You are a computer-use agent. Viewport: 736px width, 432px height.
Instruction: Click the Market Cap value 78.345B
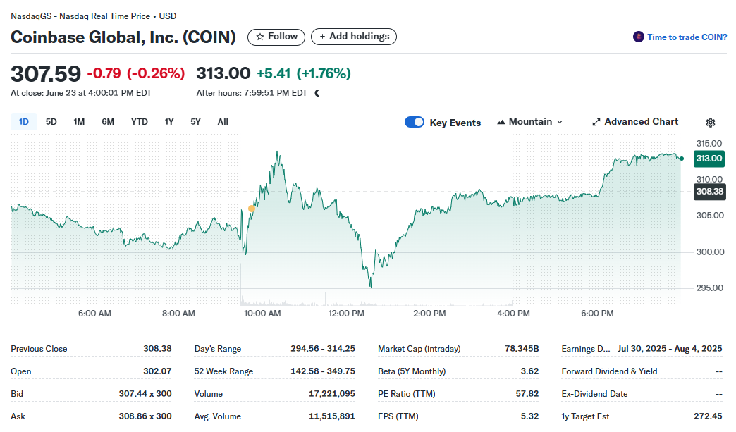522,349
